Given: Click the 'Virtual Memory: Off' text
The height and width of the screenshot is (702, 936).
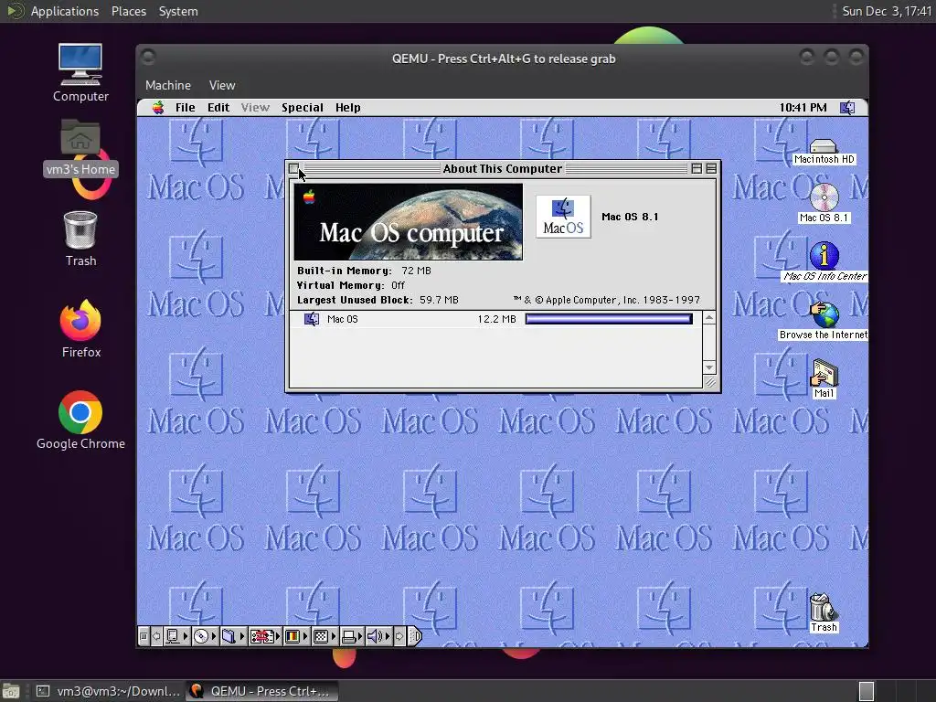Looking at the screenshot, I should pyautogui.click(x=351, y=285).
